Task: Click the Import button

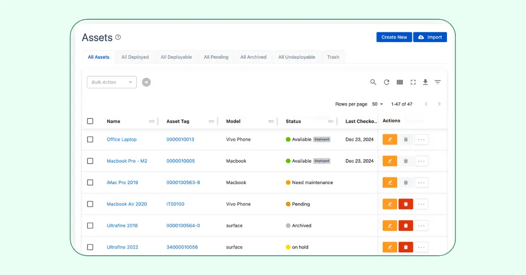Action: pos(430,37)
